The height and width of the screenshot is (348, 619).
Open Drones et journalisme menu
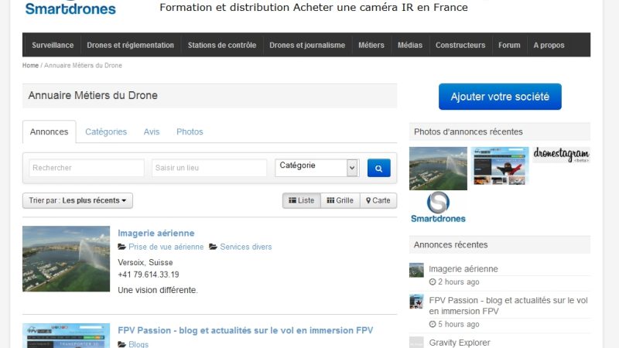point(307,45)
